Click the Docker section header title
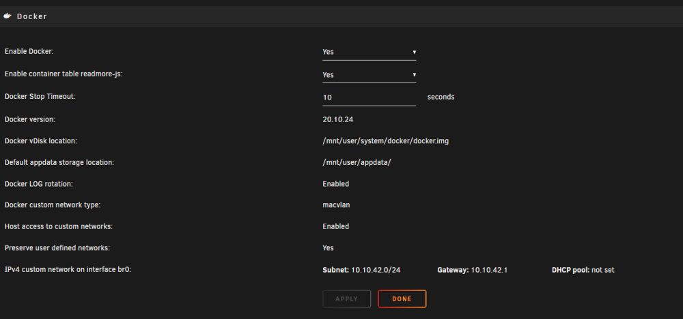The image size is (683, 319). [x=32, y=16]
